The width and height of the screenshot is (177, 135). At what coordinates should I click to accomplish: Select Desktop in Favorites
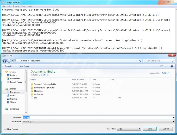click(14, 75)
